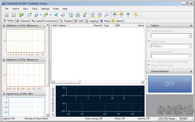
Task: Click the green funnel filter icon
Action: 114,15
